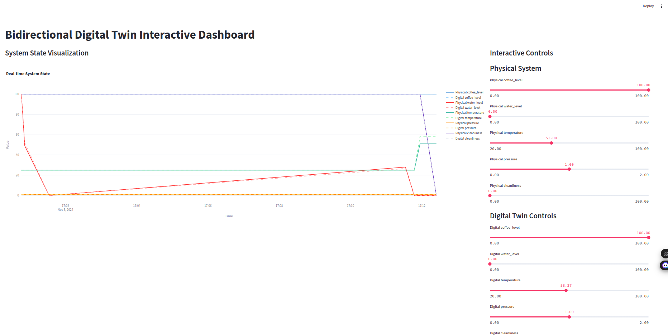Click the 17:02 Nov 5, 2024 axis label
668x335 pixels.
(x=65, y=208)
